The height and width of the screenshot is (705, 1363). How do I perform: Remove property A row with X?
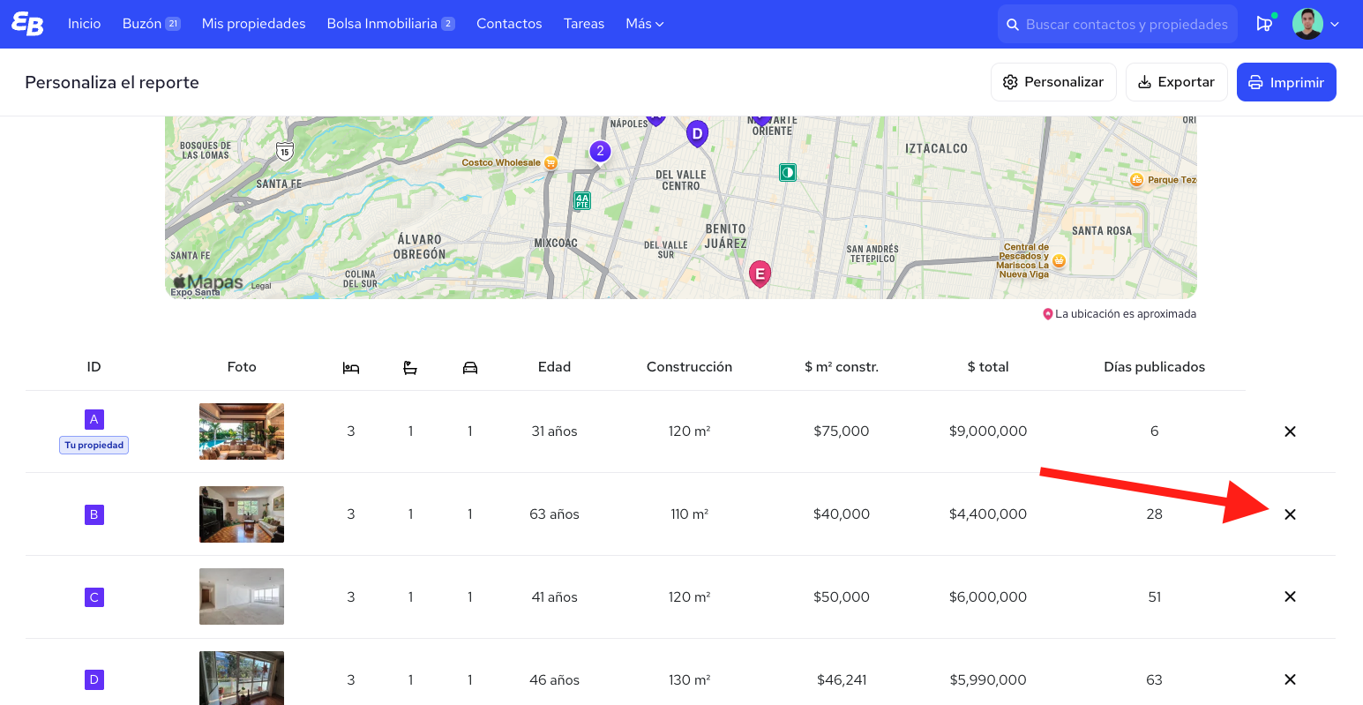[1290, 431]
